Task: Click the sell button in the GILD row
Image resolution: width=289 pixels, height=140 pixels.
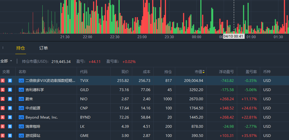Action: point(10,90)
